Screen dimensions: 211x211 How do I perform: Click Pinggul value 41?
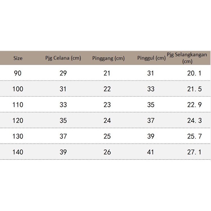[x=151, y=152]
